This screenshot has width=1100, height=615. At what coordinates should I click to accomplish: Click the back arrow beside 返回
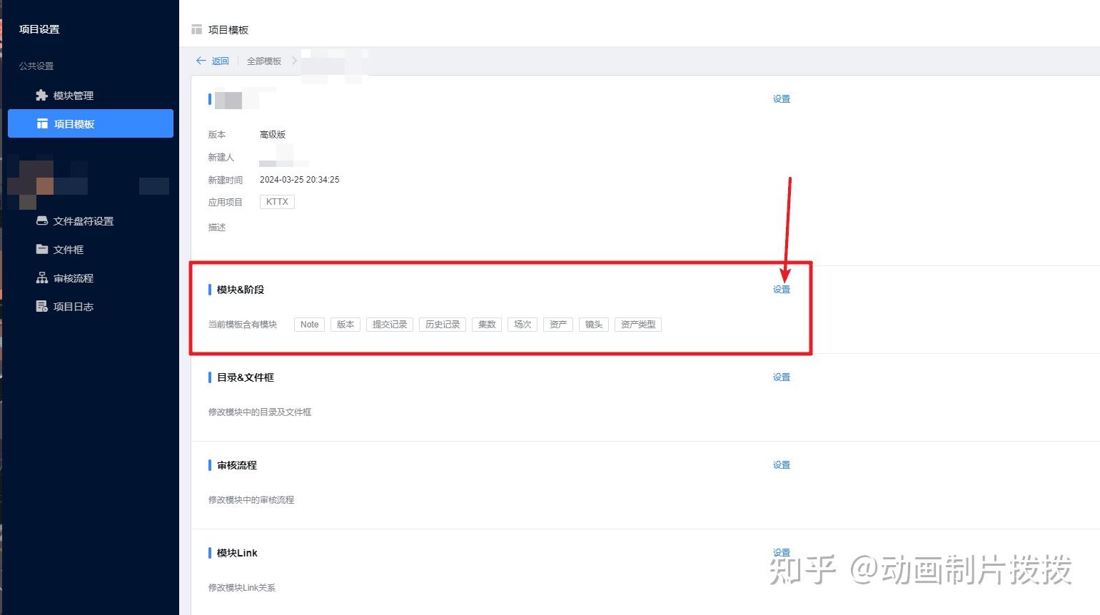pyautogui.click(x=201, y=61)
